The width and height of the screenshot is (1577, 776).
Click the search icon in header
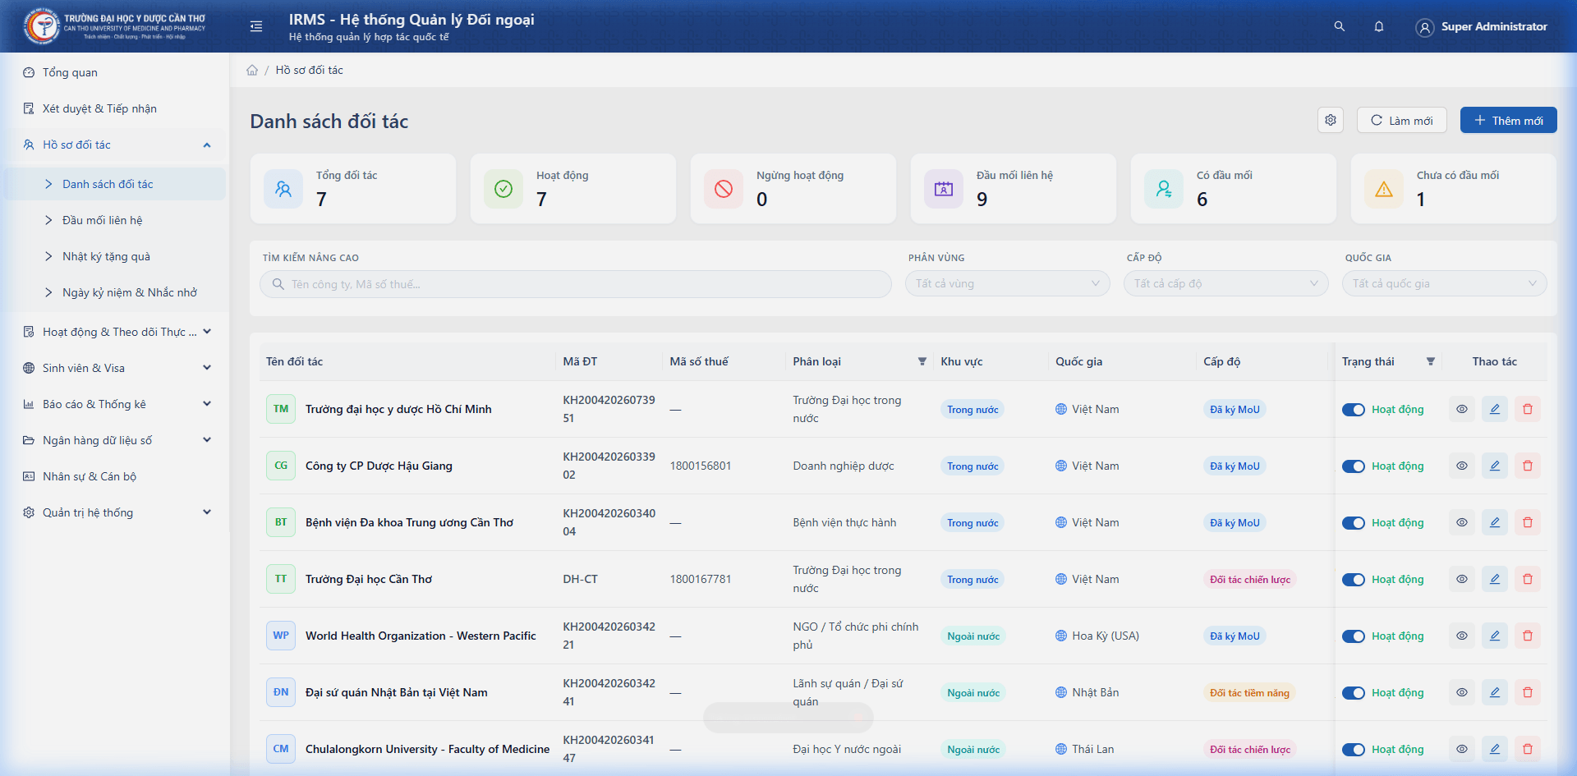(1339, 26)
